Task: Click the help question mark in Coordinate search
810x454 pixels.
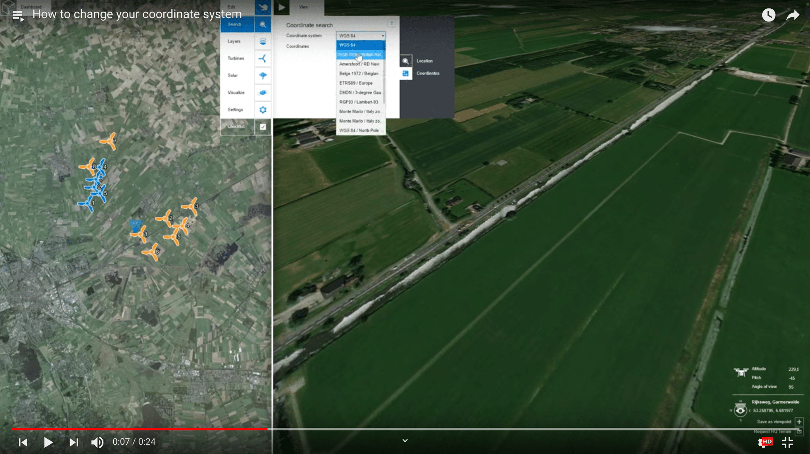Action: pos(392,23)
